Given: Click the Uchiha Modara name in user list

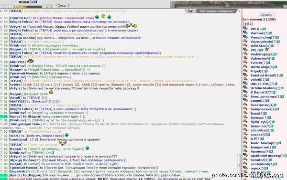Looking at the screenshot, I should pyautogui.click(x=263, y=88).
